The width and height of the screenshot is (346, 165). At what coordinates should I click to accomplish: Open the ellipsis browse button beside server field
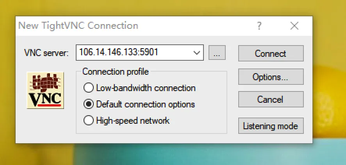pyautogui.click(x=217, y=53)
